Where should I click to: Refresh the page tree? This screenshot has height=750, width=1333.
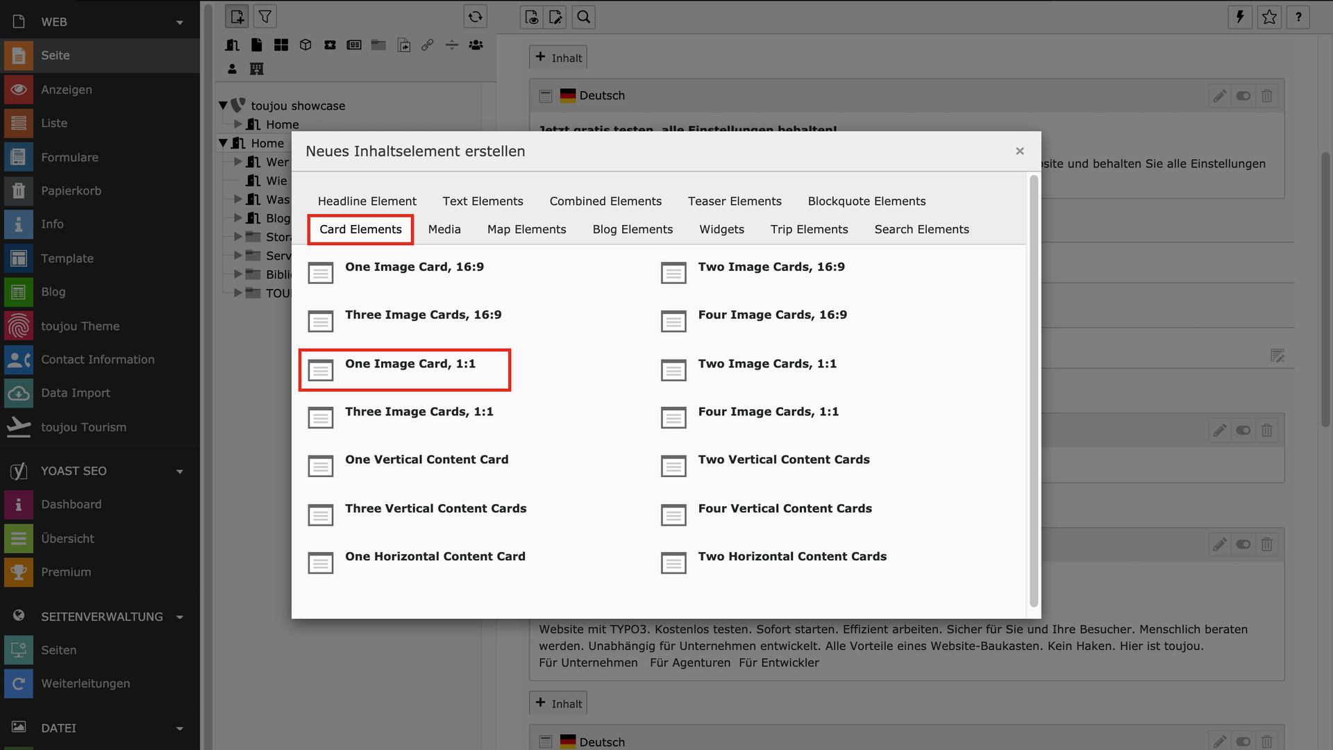[x=475, y=17]
